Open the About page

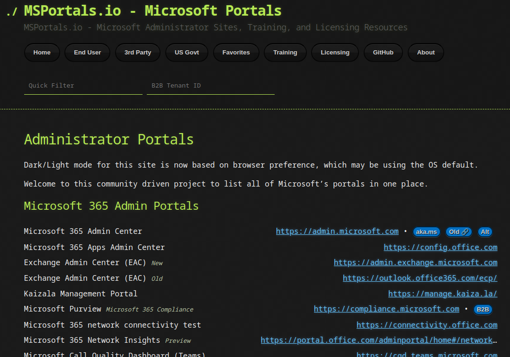point(425,53)
